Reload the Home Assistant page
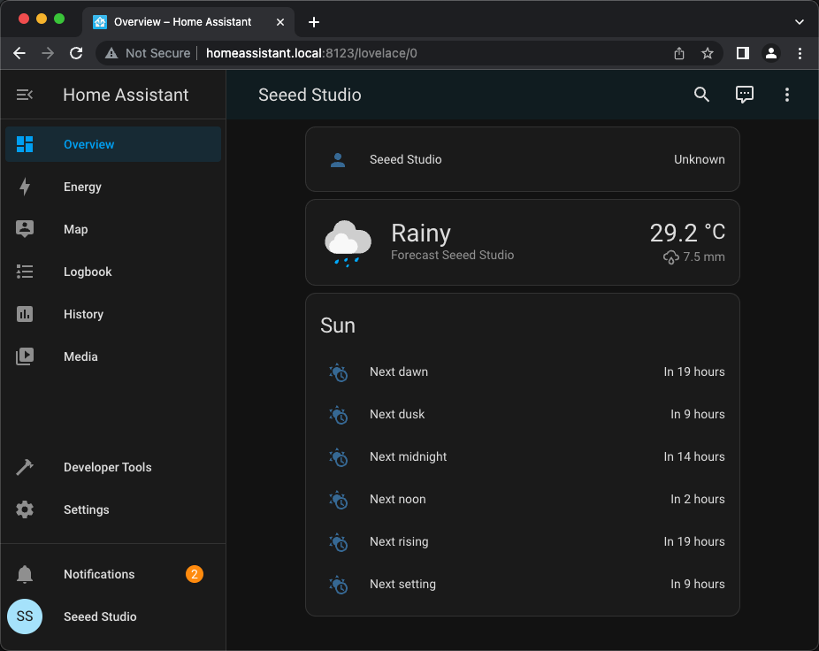 (76, 53)
